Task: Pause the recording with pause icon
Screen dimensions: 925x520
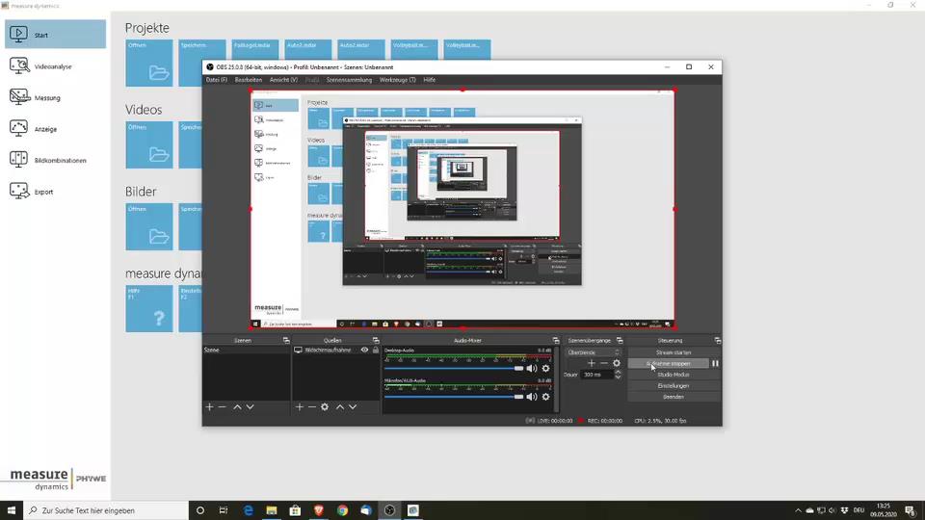Action: (x=715, y=363)
